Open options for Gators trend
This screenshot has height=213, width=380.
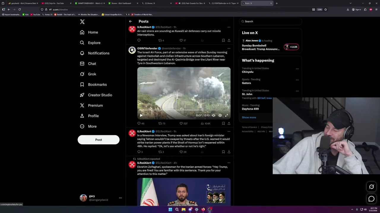tap(297, 80)
